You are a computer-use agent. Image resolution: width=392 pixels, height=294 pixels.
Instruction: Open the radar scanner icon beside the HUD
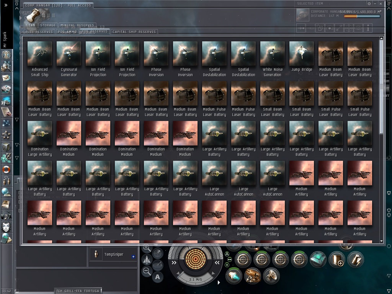[157, 253]
